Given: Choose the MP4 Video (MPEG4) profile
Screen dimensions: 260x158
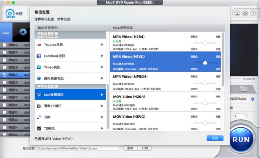Looking at the screenshot, I should tap(165, 82).
